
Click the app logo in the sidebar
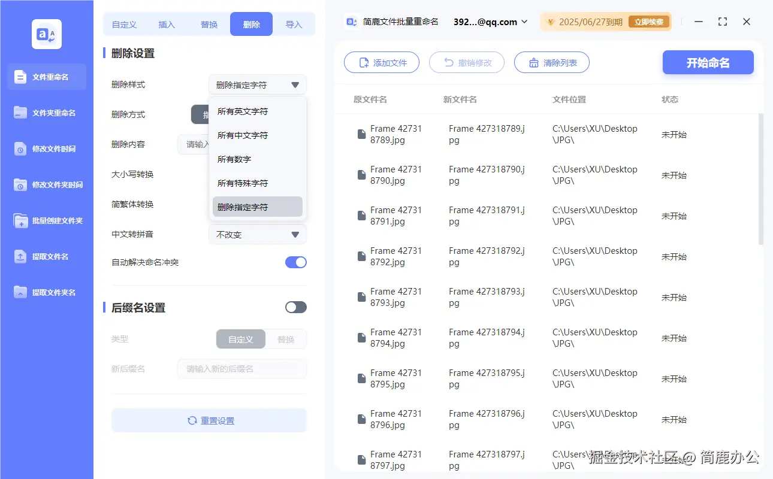coord(46,34)
